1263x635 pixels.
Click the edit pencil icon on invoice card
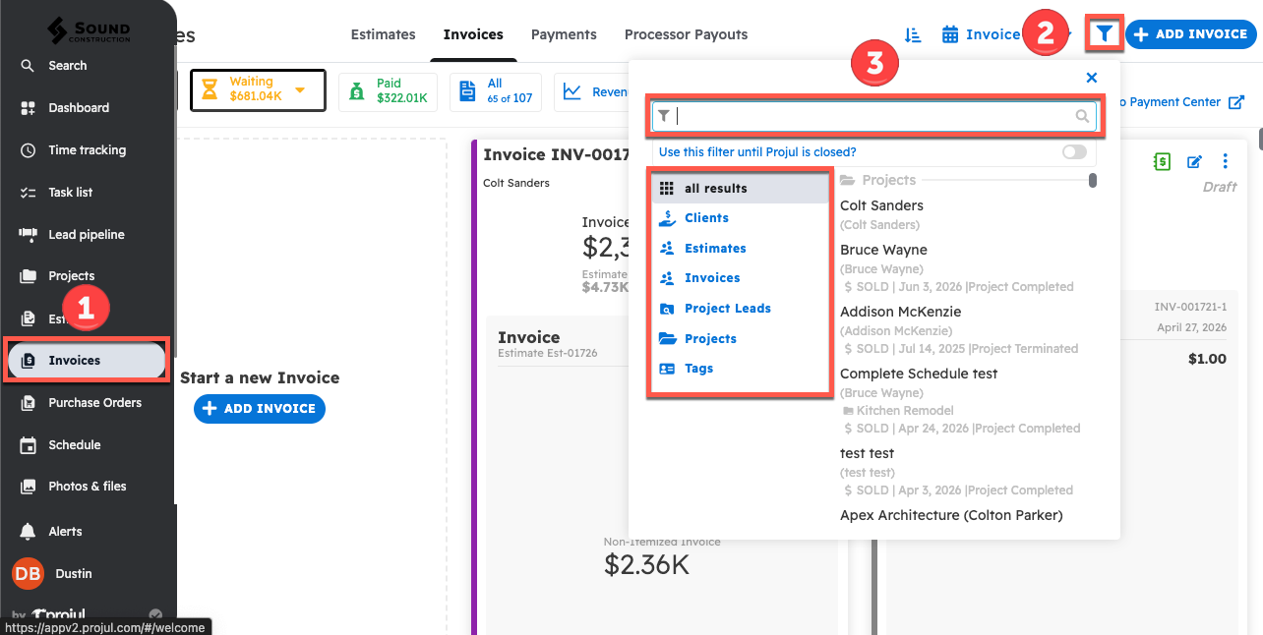(x=1194, y=162)
